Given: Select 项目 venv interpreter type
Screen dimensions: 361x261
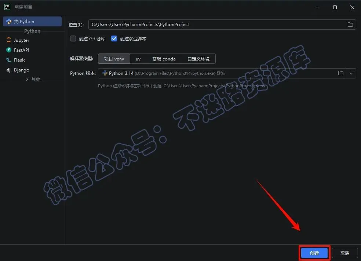Looking at the screenshot, I should tap(114, 59).
